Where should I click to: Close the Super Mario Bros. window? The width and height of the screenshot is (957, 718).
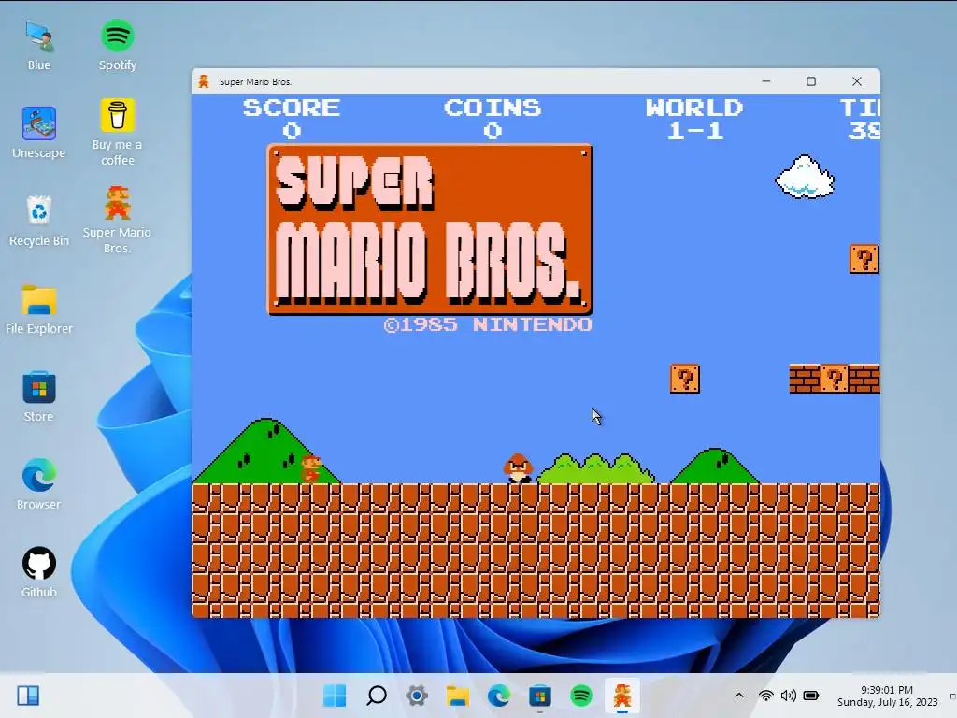point(857,81)
